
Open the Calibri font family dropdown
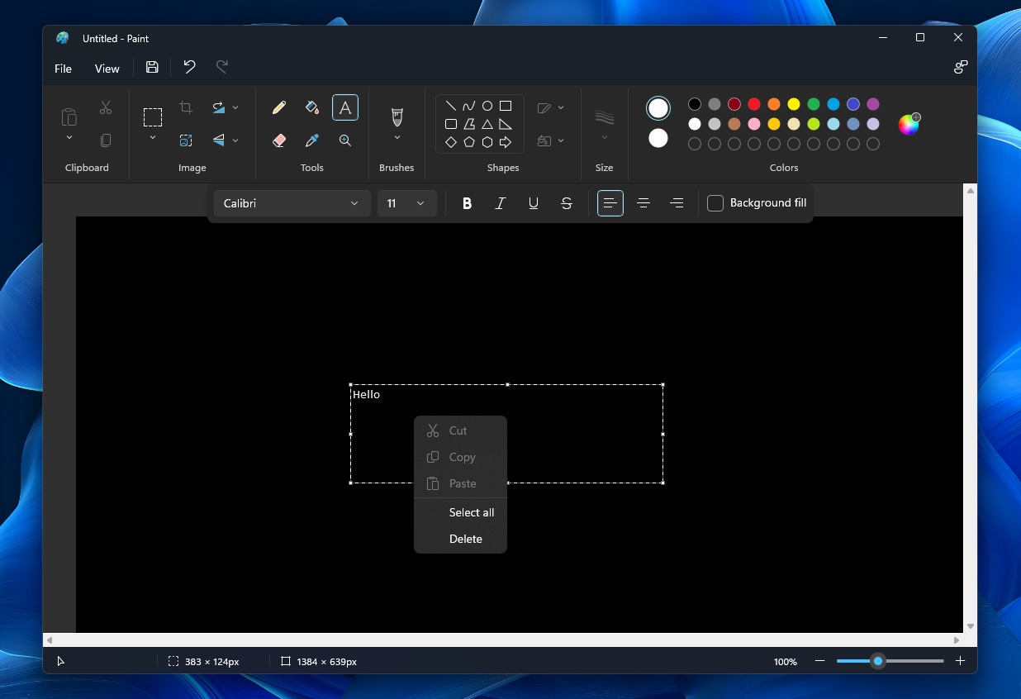pos(292,203)
